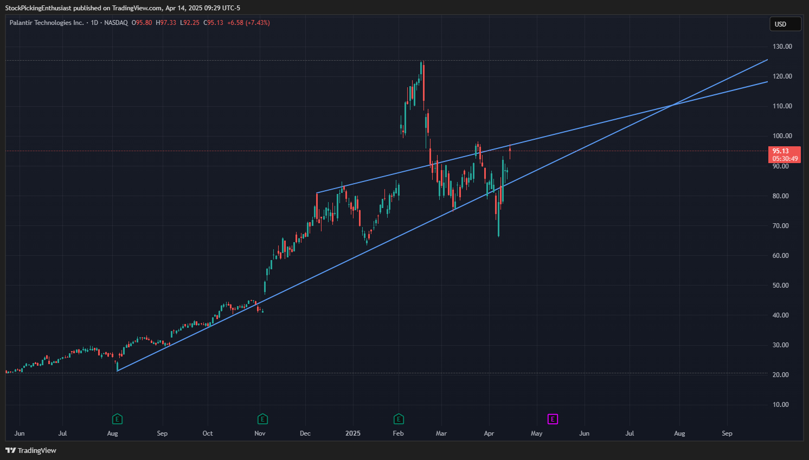Click the purple upcoming earnings E marker
The height and width of the screenshot is (460, 809).
click(553, 419)
